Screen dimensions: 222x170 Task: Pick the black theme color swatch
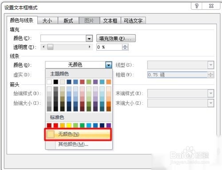coord(56,82)
